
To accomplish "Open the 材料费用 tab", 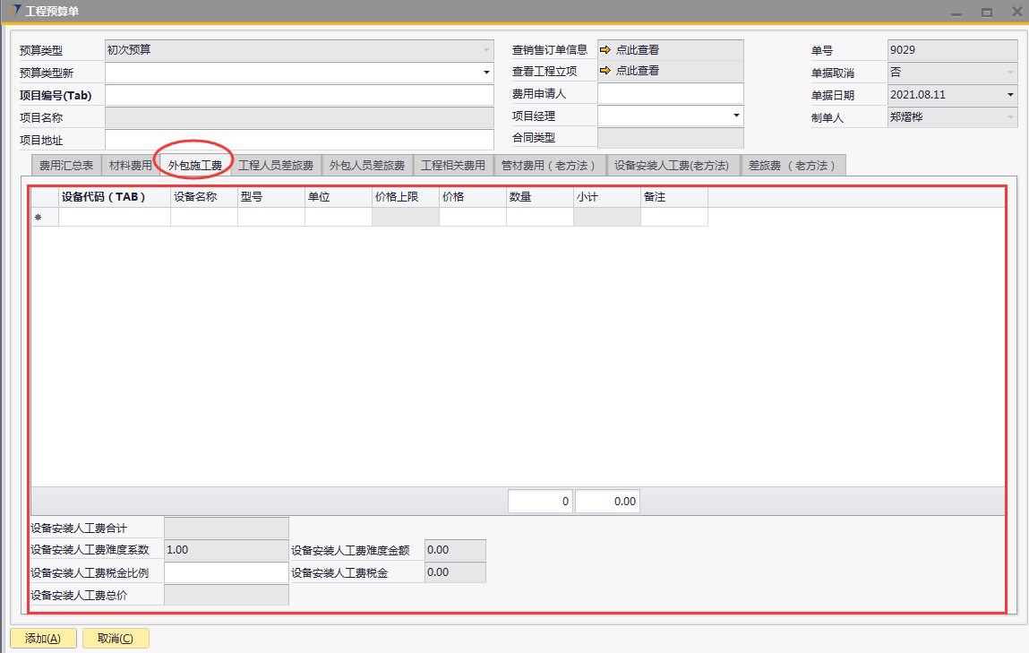I will click(x=130, y=166).
